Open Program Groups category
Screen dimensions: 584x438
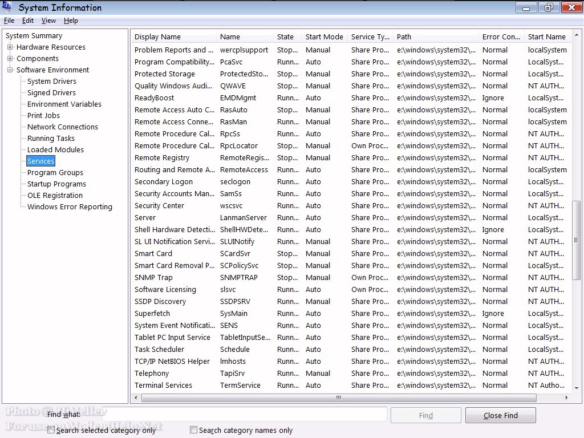55,172
